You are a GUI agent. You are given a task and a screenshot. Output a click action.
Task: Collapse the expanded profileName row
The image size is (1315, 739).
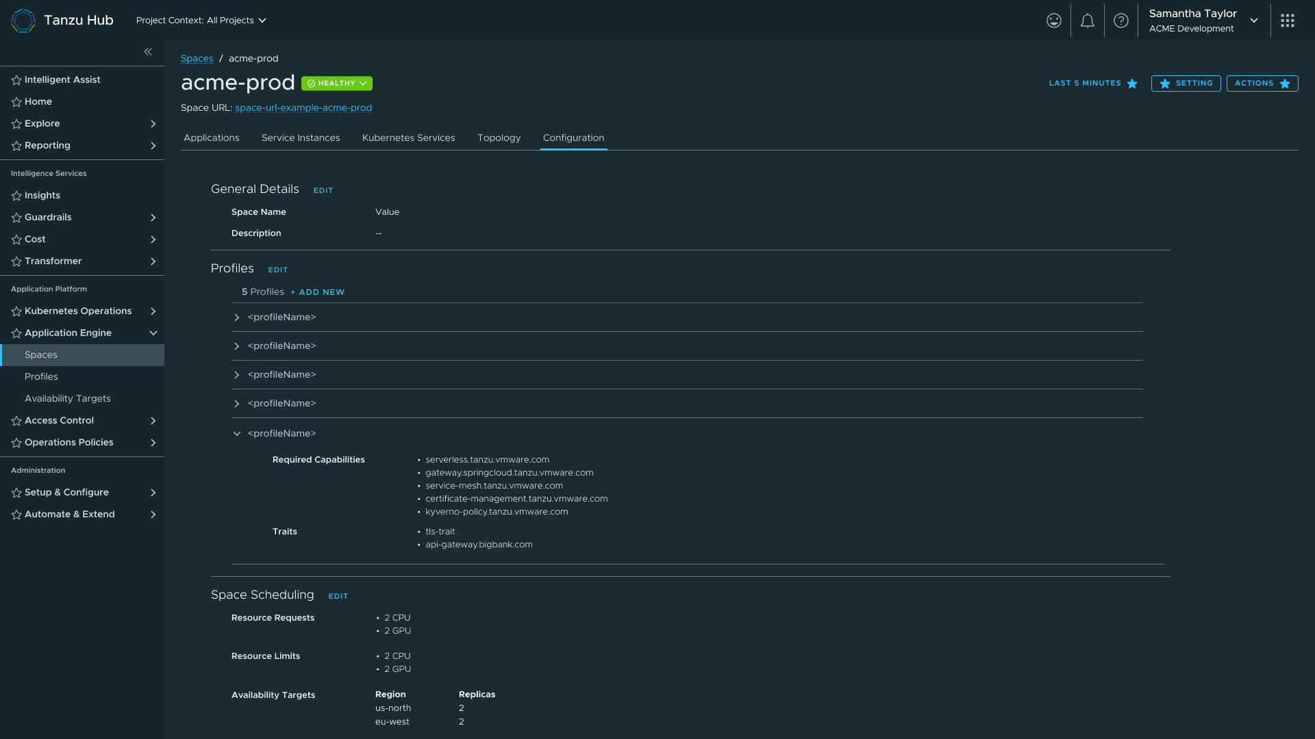click(x=237, y=434)
